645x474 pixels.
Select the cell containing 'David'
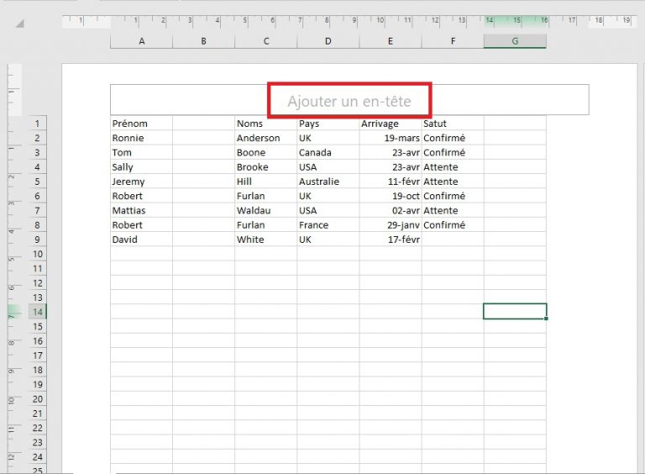tap(141, 240)
